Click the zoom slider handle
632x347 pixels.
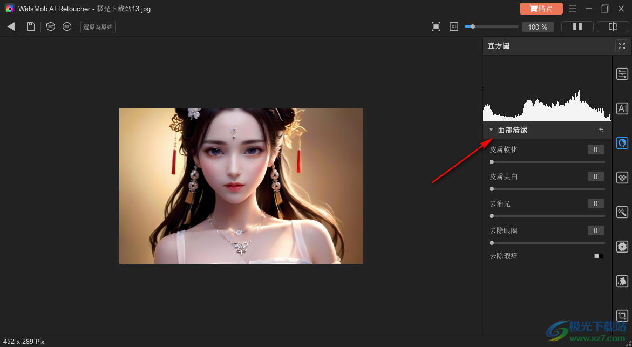coord(472,26)
